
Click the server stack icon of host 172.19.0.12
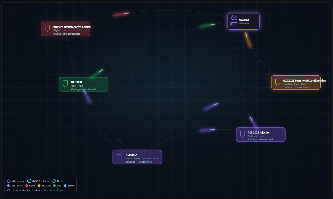coord(119,156)
